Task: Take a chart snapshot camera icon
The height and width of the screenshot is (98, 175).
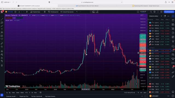Action: point(161,12)
